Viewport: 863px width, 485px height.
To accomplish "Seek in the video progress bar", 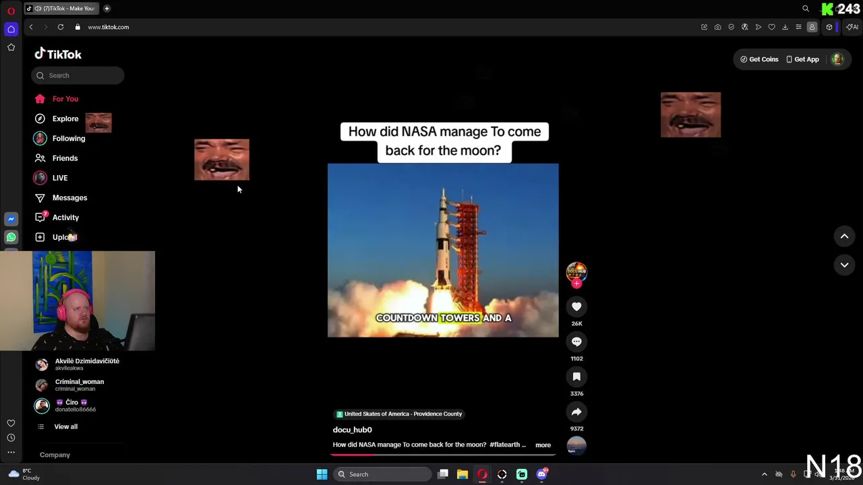I will (443, 455).
